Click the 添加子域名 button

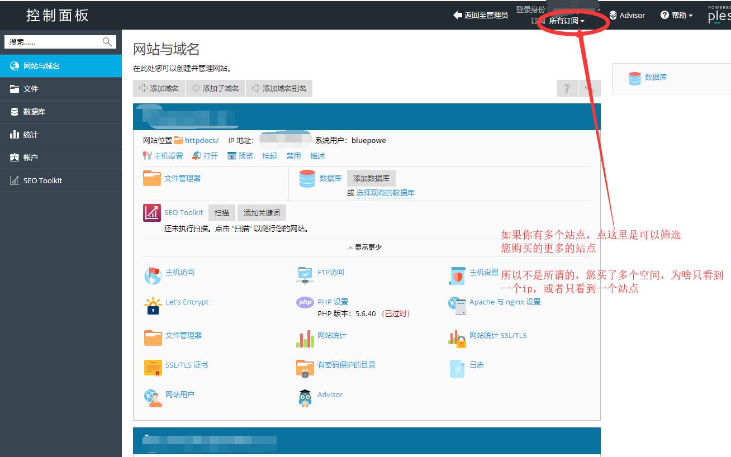(216, 88)
